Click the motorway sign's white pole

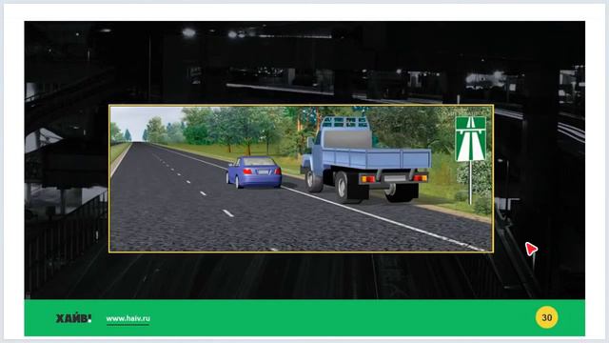[x=470, y=183]
